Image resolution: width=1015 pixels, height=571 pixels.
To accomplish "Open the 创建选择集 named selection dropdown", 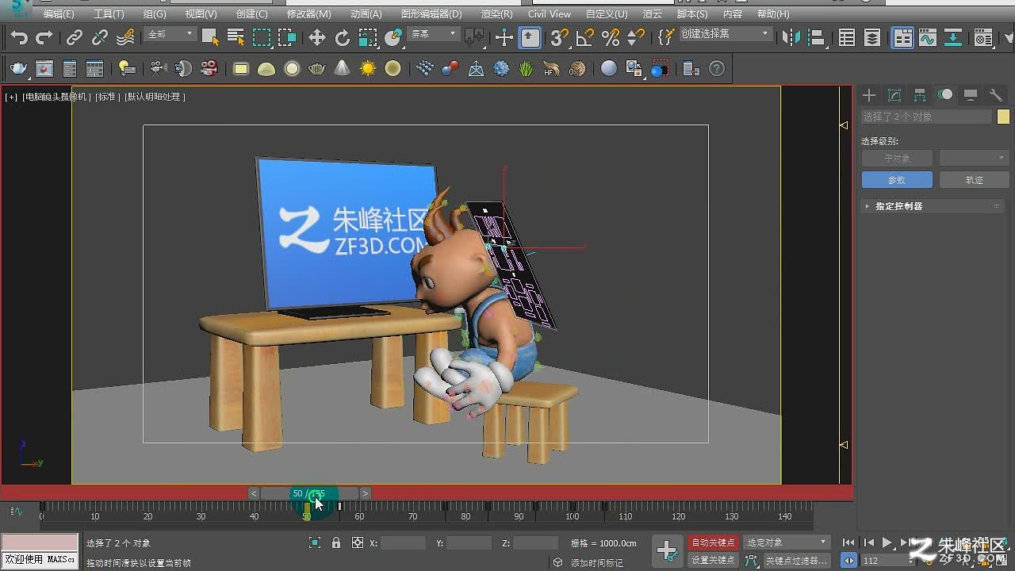I will [725, 34].
